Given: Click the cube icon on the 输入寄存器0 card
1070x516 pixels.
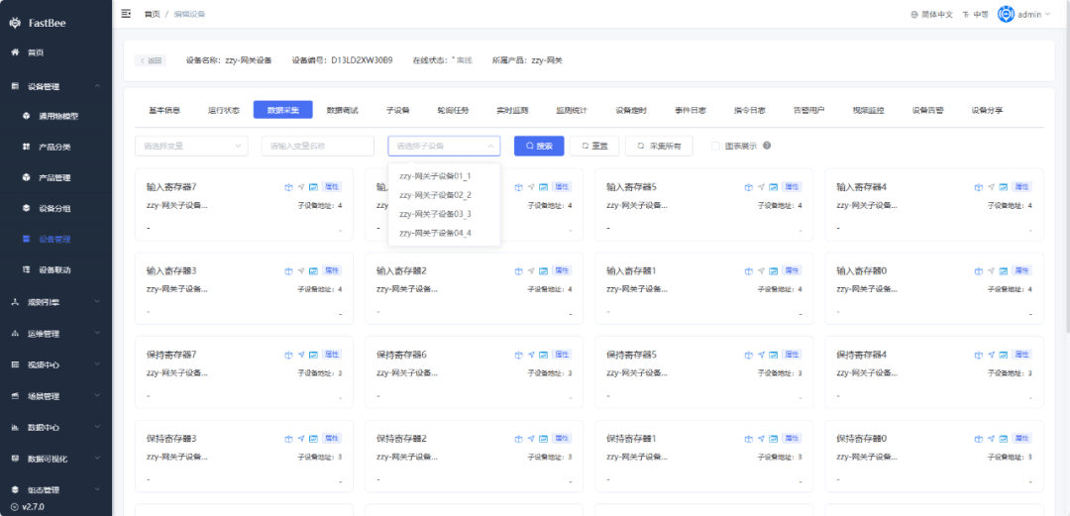Looking at the screenshot, I should (979, 271).
